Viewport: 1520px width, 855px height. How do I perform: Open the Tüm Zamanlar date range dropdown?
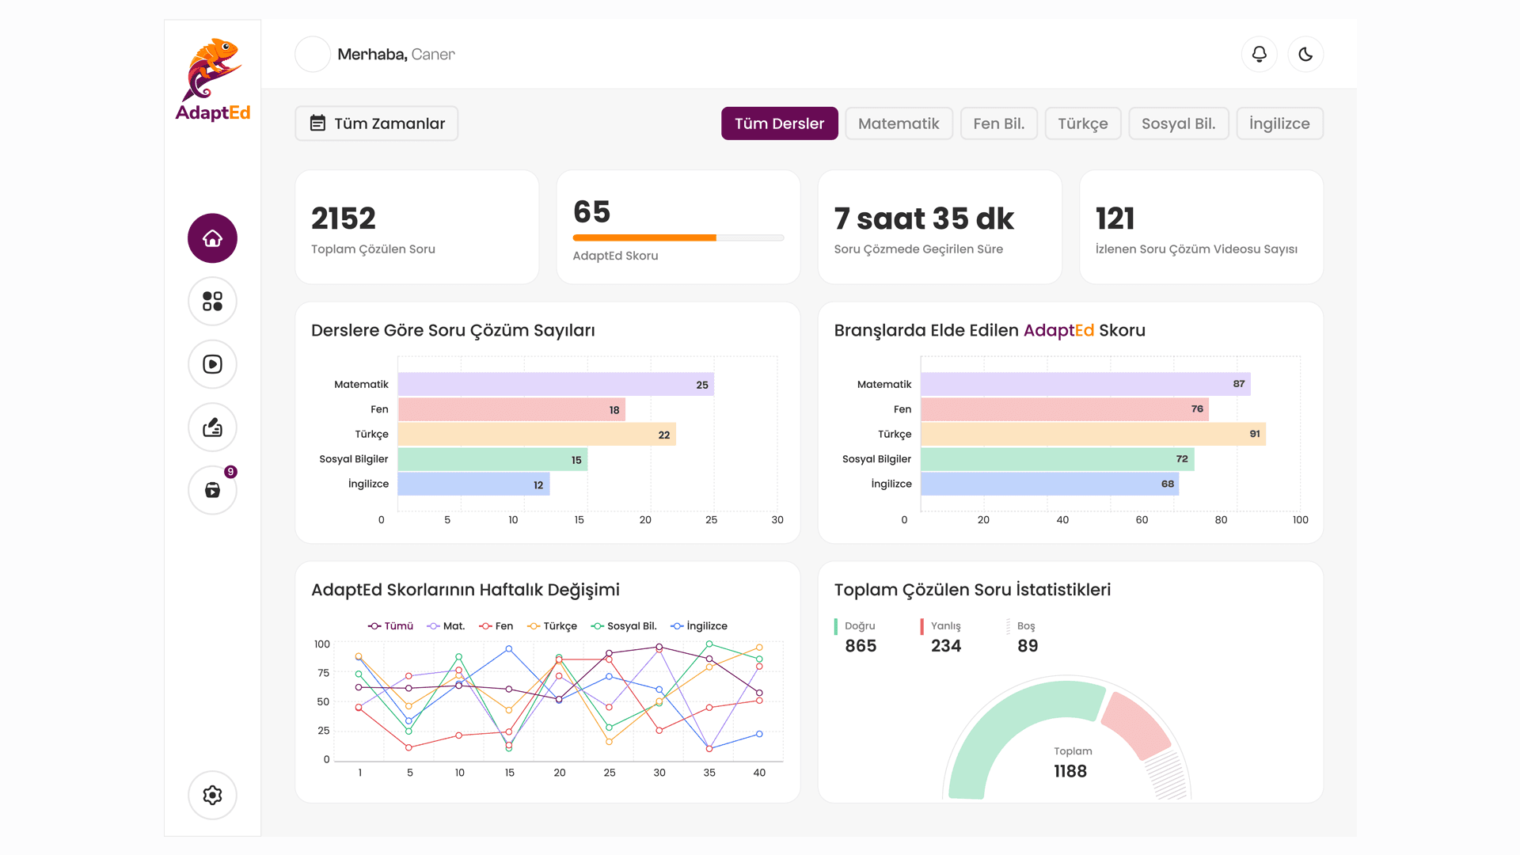point(377,123)
